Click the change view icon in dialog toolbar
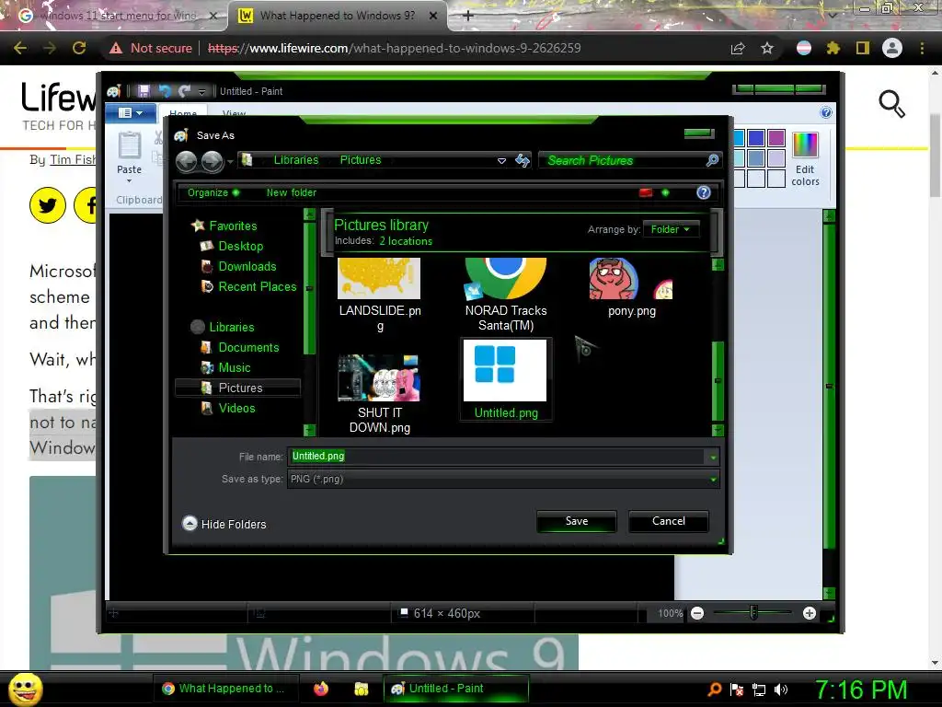 pos(646,192)
